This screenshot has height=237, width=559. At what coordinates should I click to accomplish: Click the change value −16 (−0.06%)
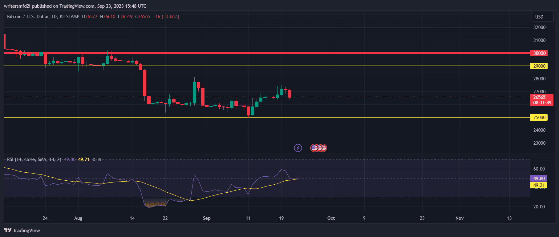(x=166, y=17)
